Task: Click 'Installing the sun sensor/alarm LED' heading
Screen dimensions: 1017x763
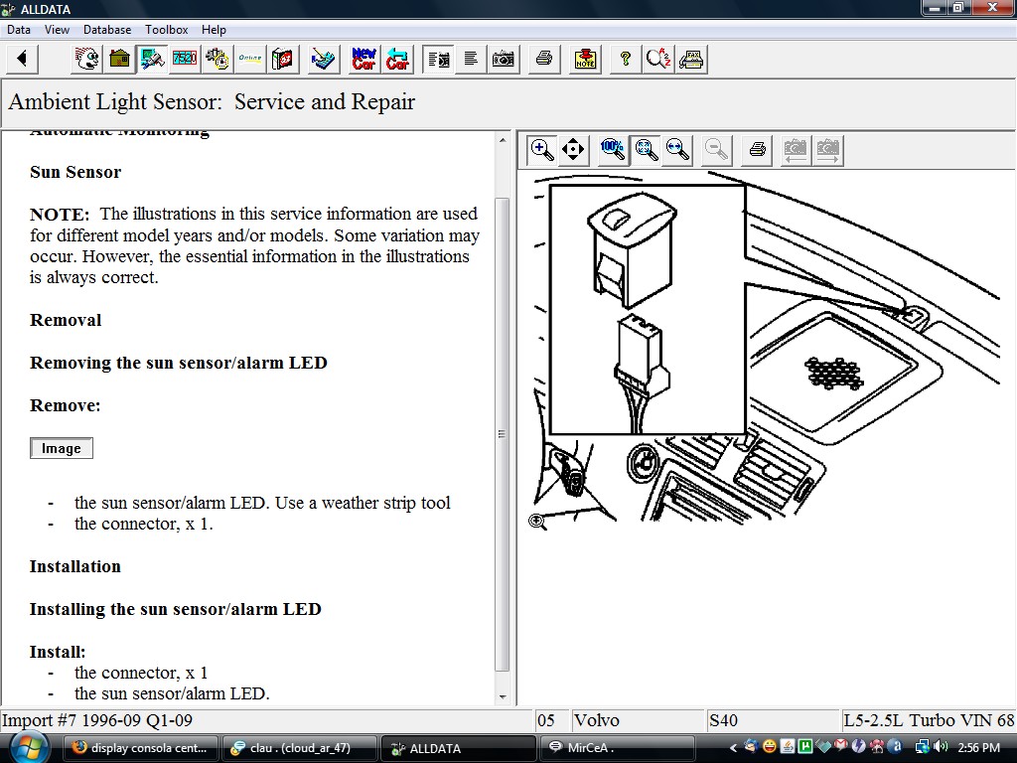Action: tap(175, 609)
